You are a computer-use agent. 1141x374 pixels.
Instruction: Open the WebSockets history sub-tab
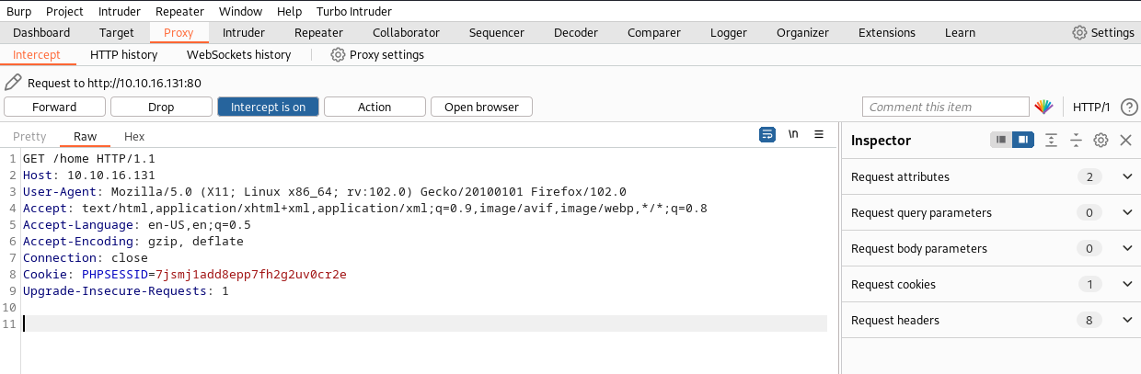coord(239,54)
